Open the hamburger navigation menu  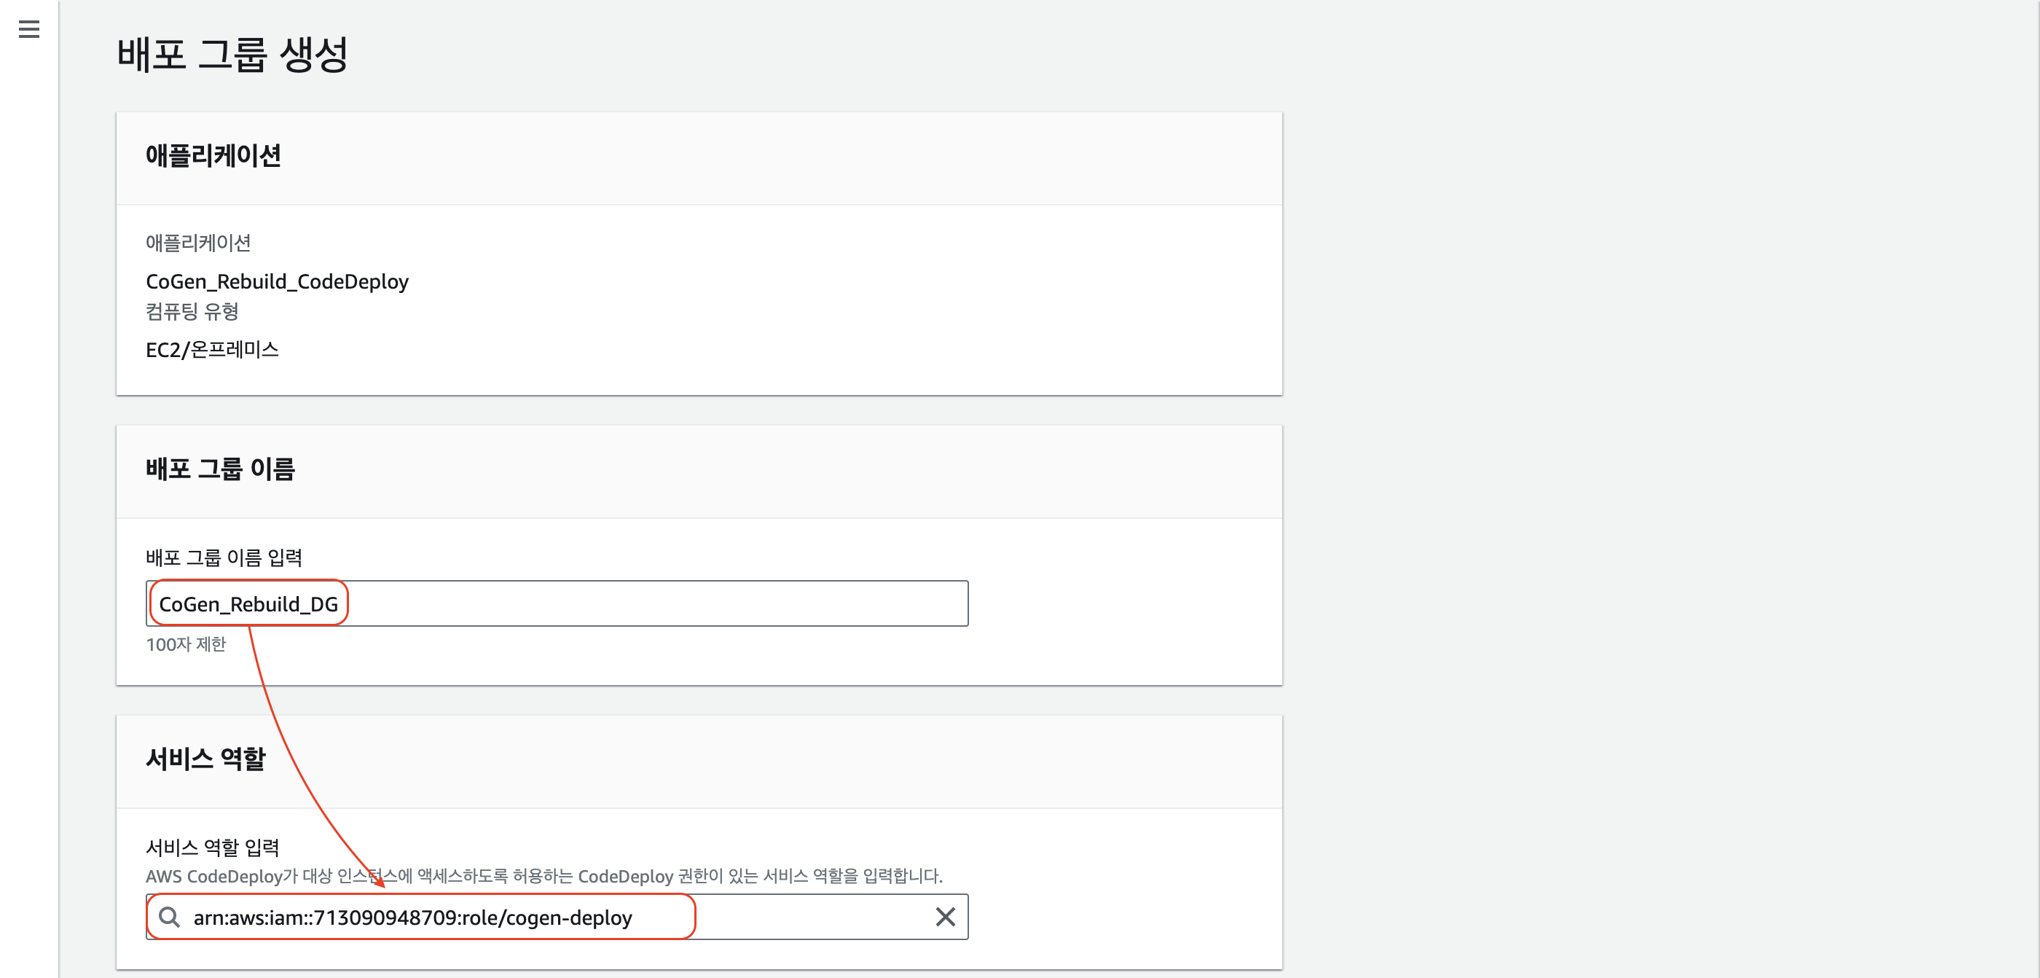(29, 29)
